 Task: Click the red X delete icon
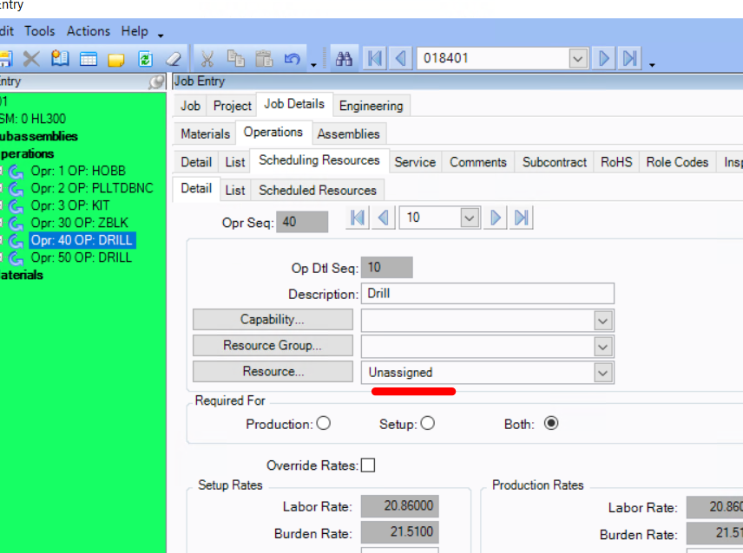pyautogui.click(x=32, y=59)
